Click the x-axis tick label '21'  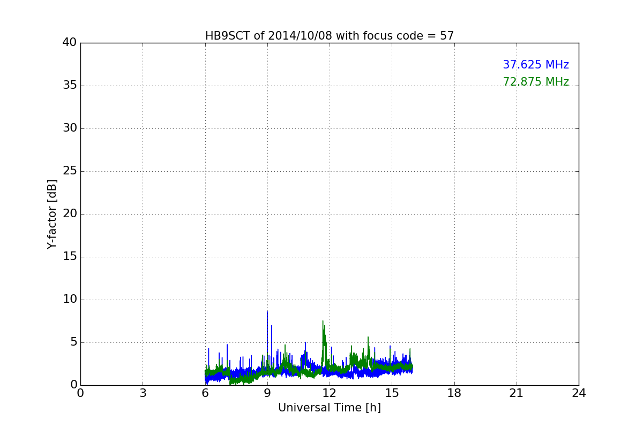(517, 393)
